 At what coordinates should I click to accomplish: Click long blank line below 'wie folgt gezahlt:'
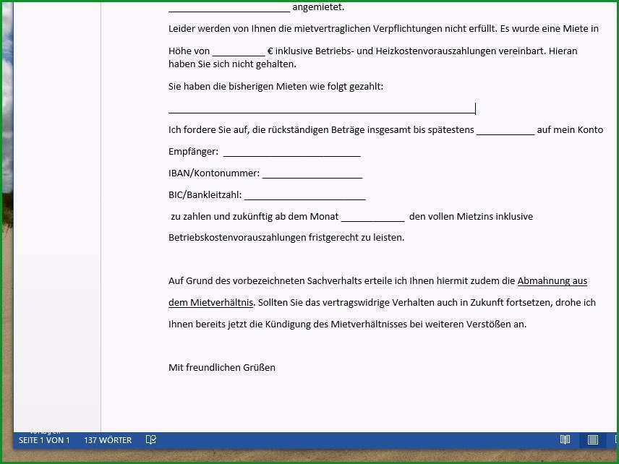tap(322, 109)
